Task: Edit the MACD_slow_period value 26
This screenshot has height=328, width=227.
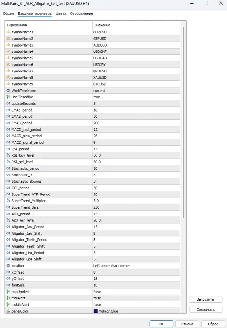Action: (136, 136)
